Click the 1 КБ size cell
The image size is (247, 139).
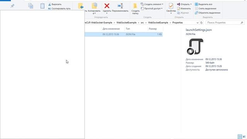click(159, 34)
